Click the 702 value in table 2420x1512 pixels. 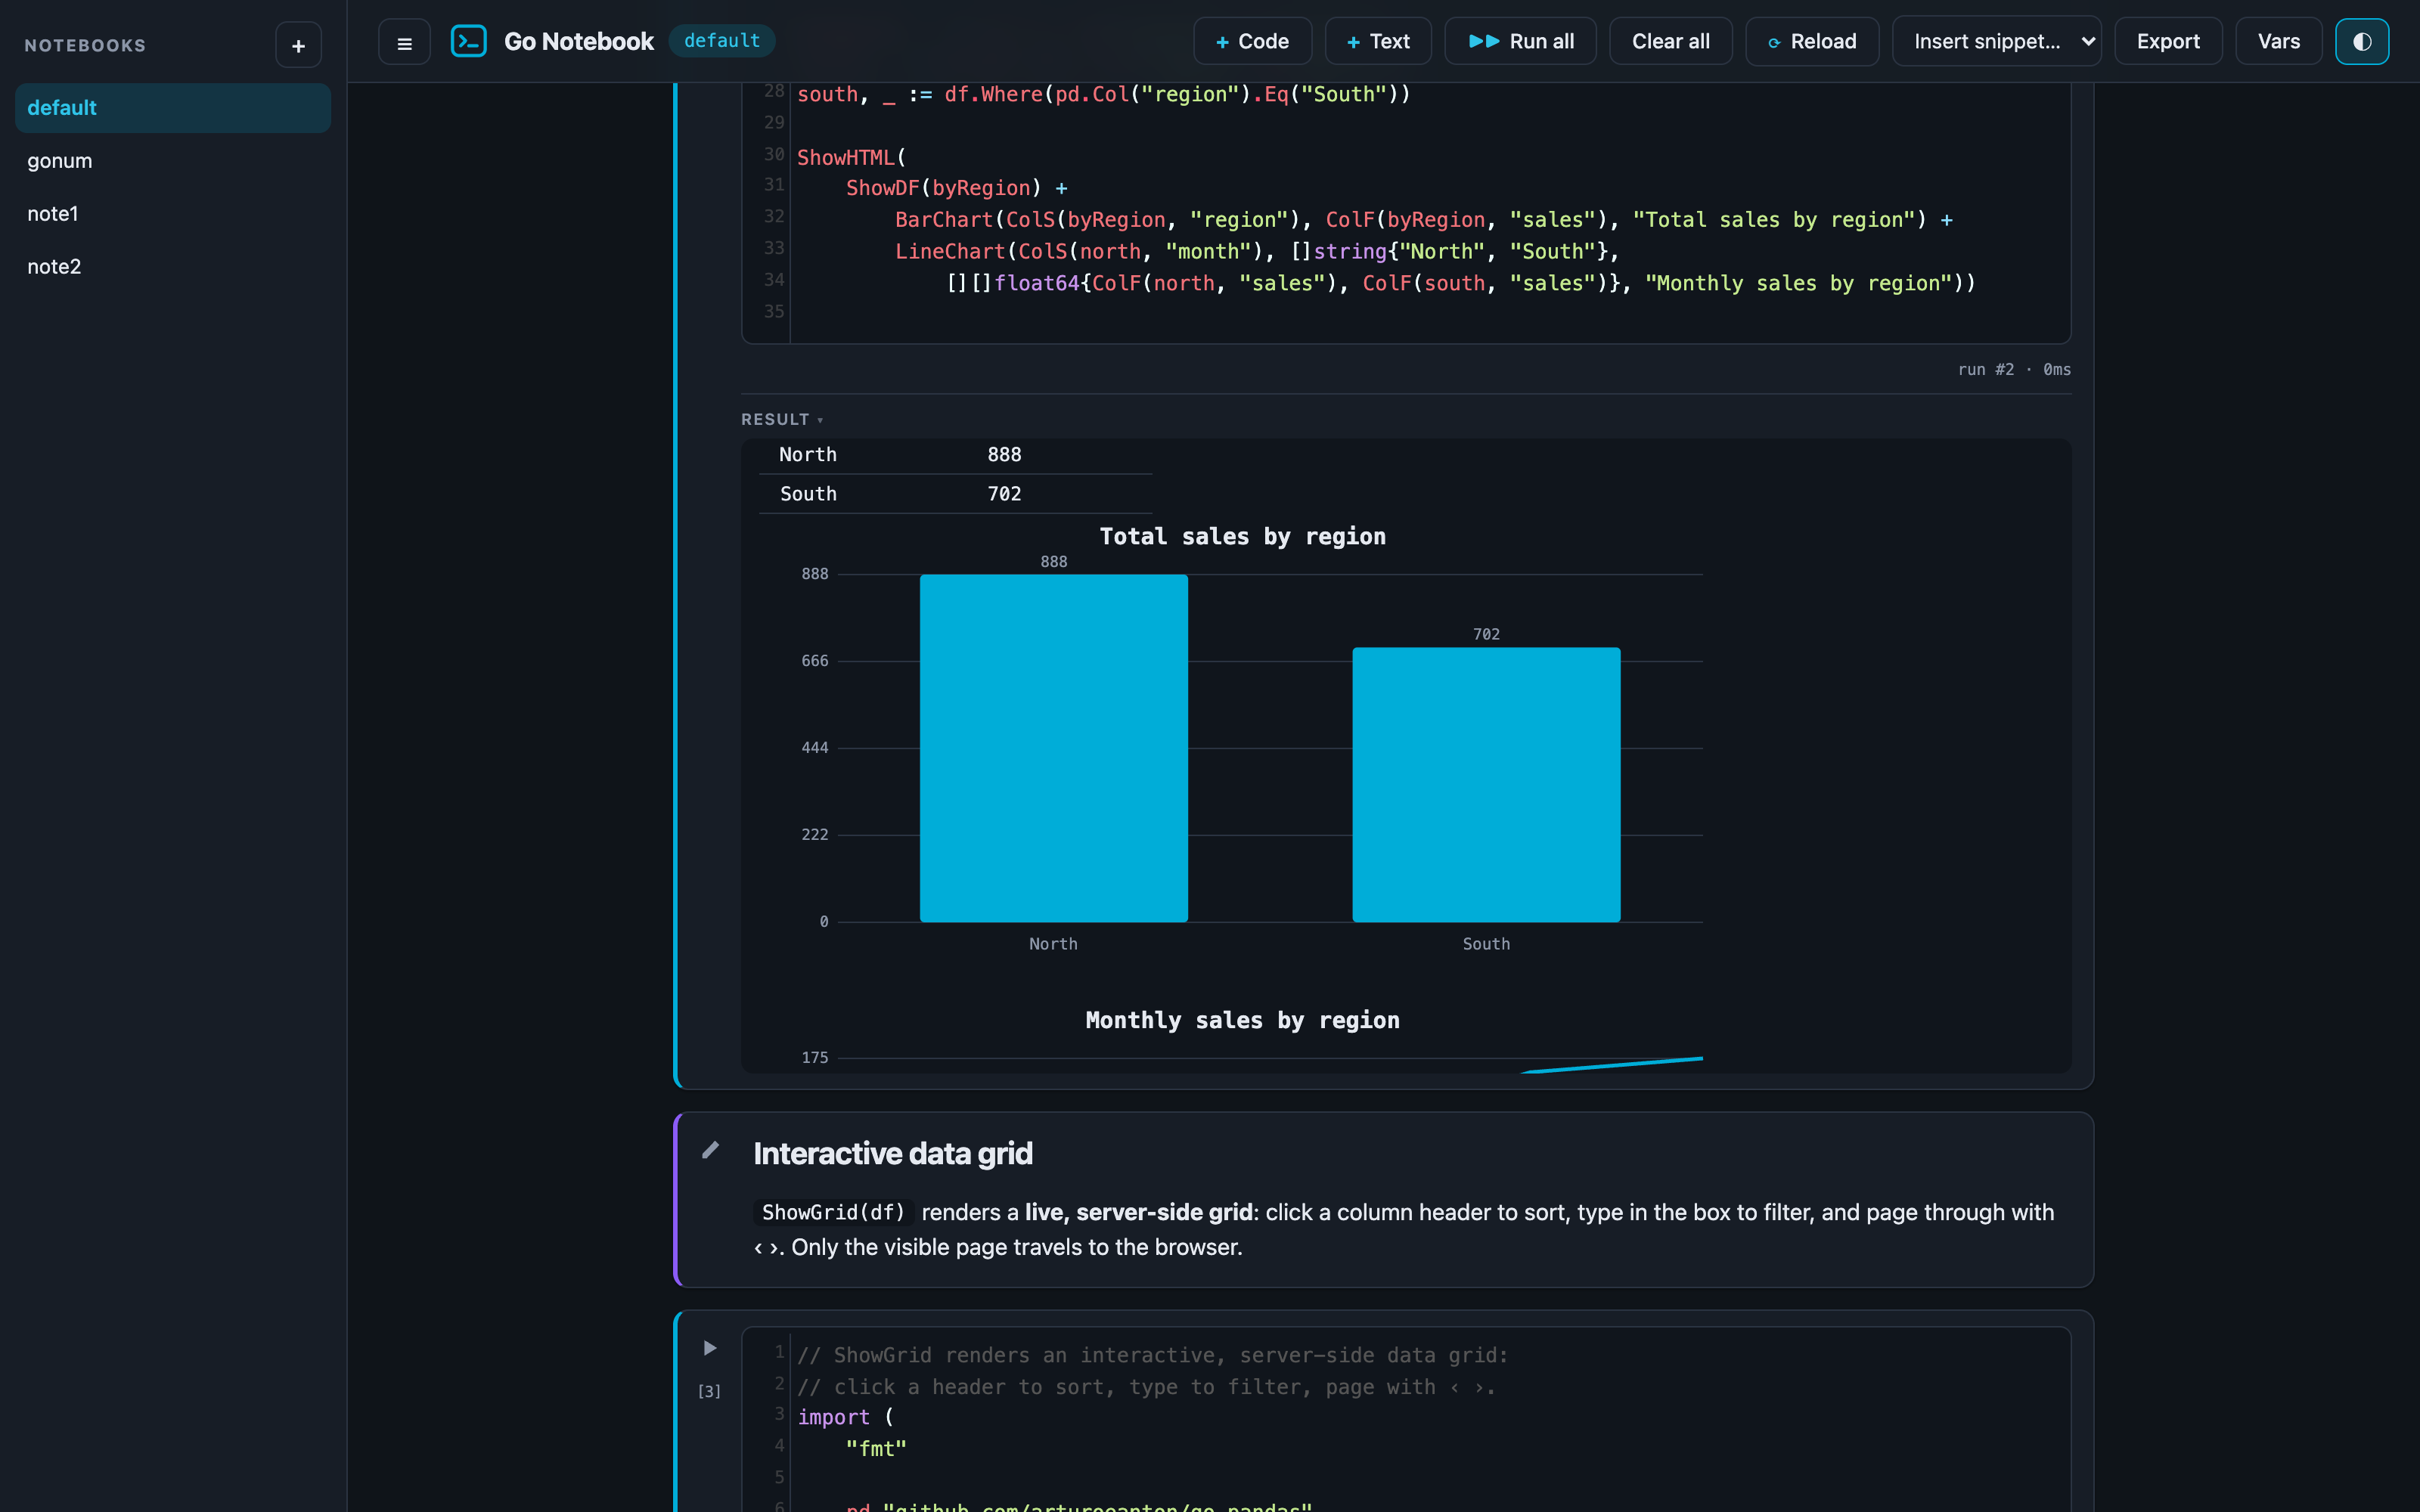[1004, 494]
